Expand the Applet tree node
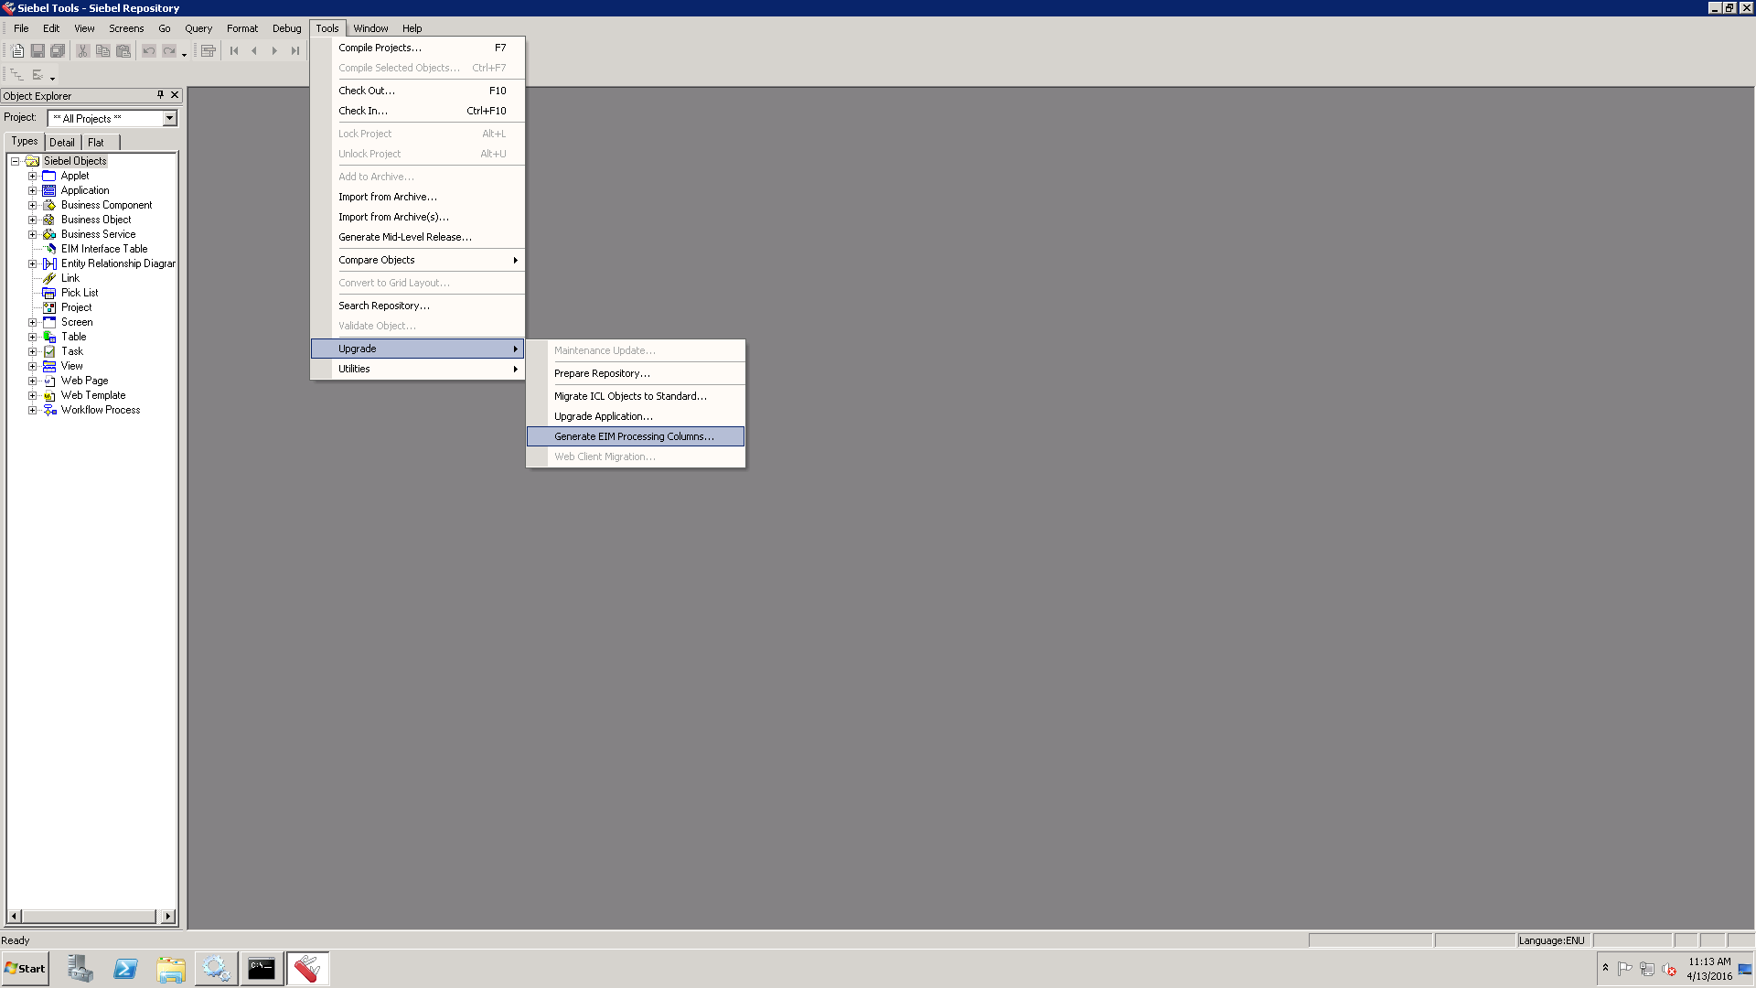Screen dimensions: 1756x988 (x=32, y=176)
